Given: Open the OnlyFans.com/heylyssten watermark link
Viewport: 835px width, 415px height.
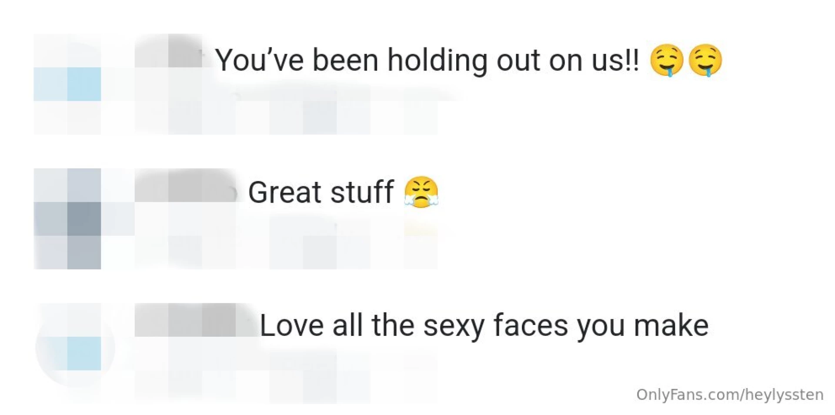Looking at the screenshot, I should [x=729, y=395].
